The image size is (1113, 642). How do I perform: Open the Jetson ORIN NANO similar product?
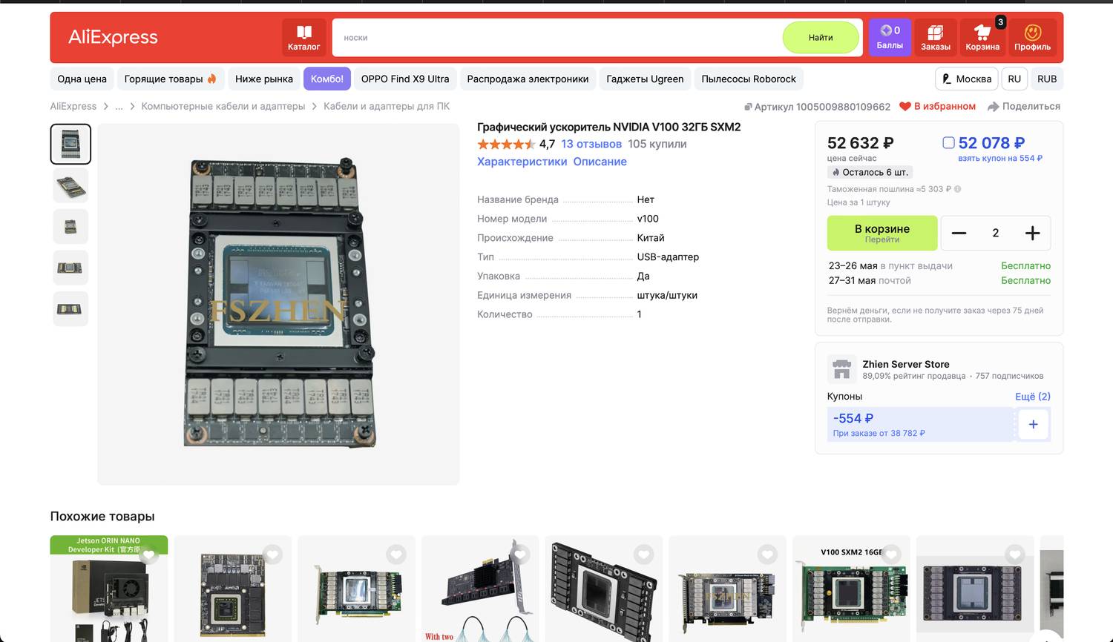coord(109,589)
